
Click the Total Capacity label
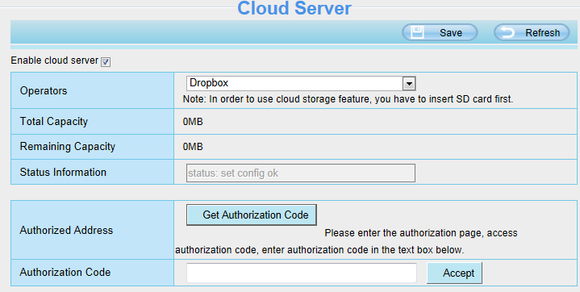click(x=54, y=121)
